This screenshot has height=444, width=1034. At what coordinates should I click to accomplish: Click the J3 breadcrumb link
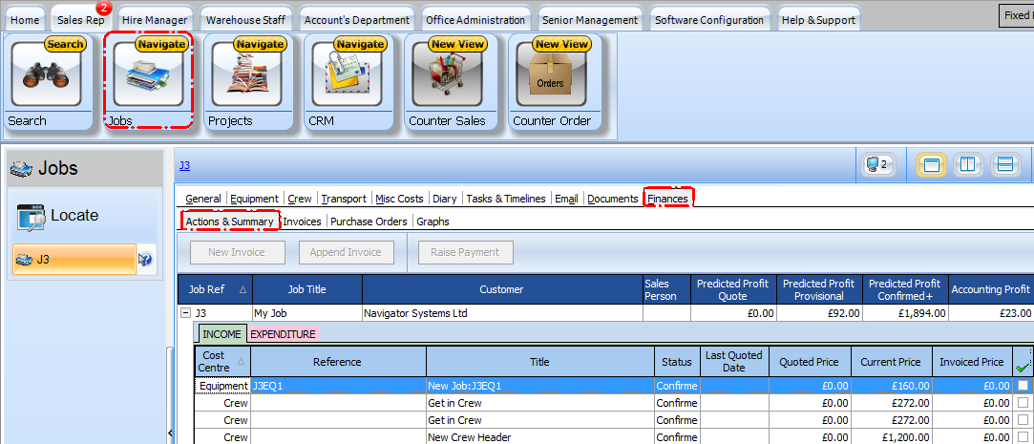coord(184,165)
